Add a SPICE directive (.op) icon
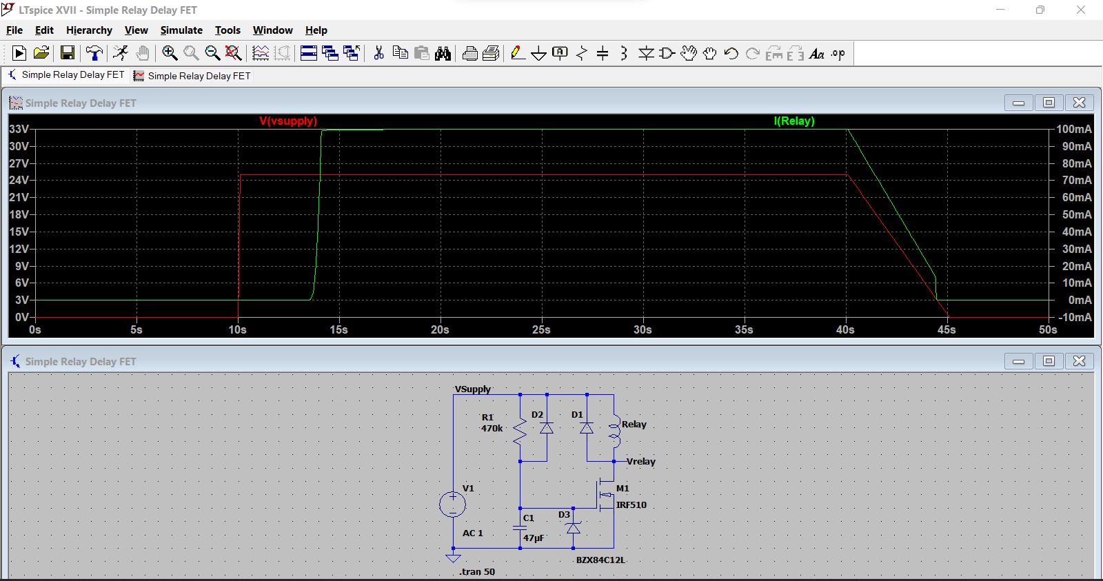 click(838, 53)
